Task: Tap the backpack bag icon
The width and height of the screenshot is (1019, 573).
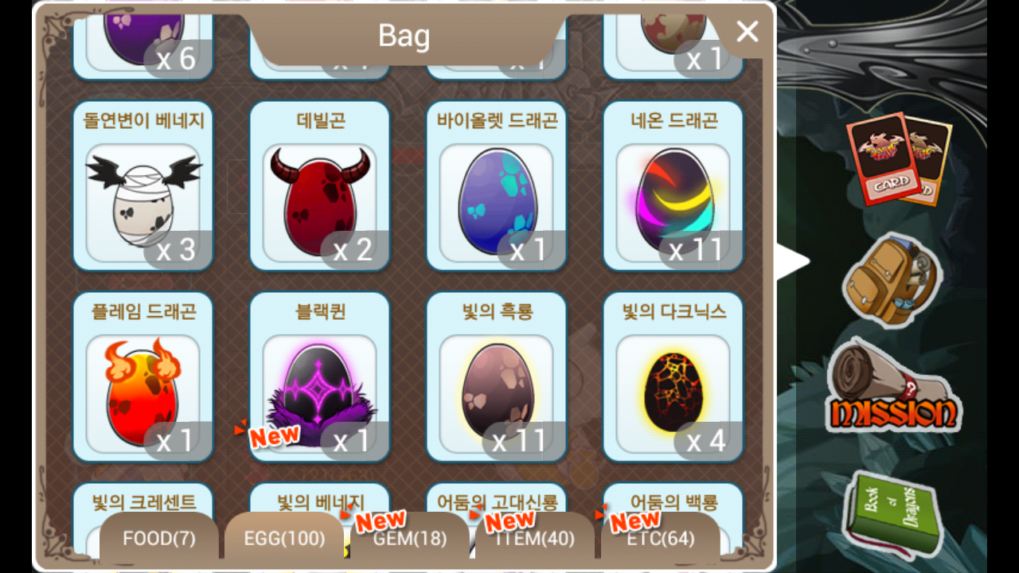Action: point(892,279)
